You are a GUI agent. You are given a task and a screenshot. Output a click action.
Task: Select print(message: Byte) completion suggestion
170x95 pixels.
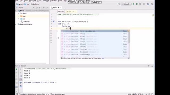(94, 36)
